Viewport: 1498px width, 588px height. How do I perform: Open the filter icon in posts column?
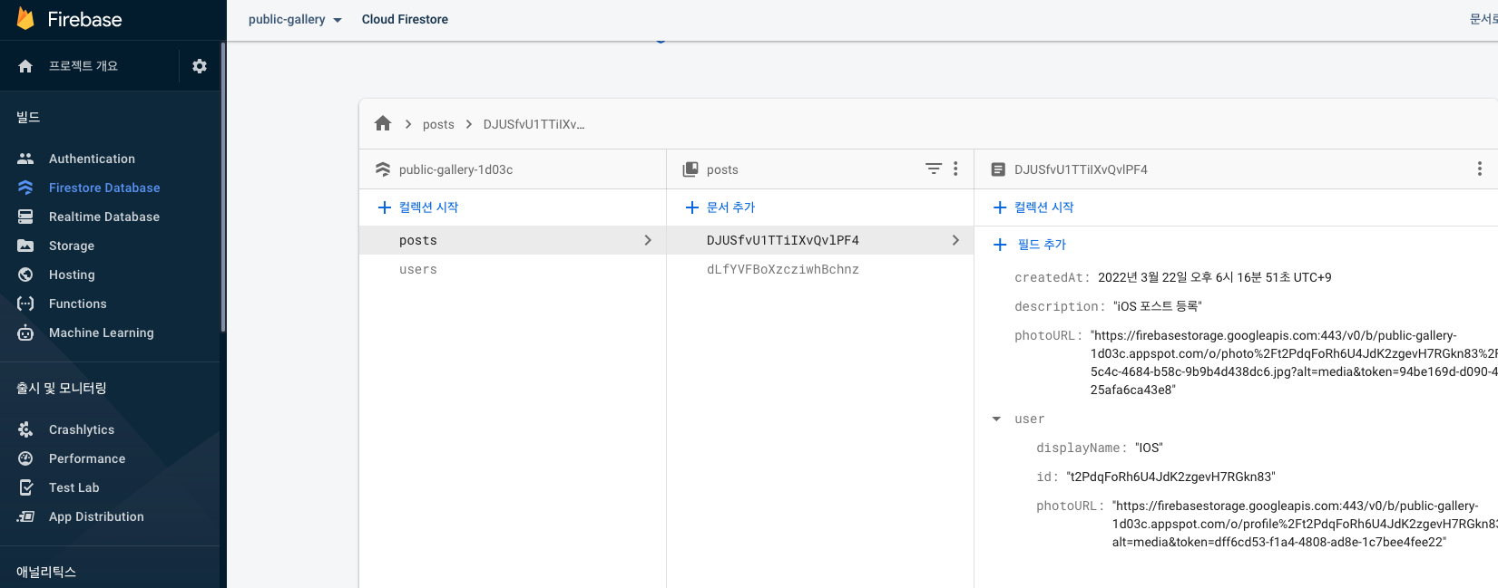click(x=934, y=169)
